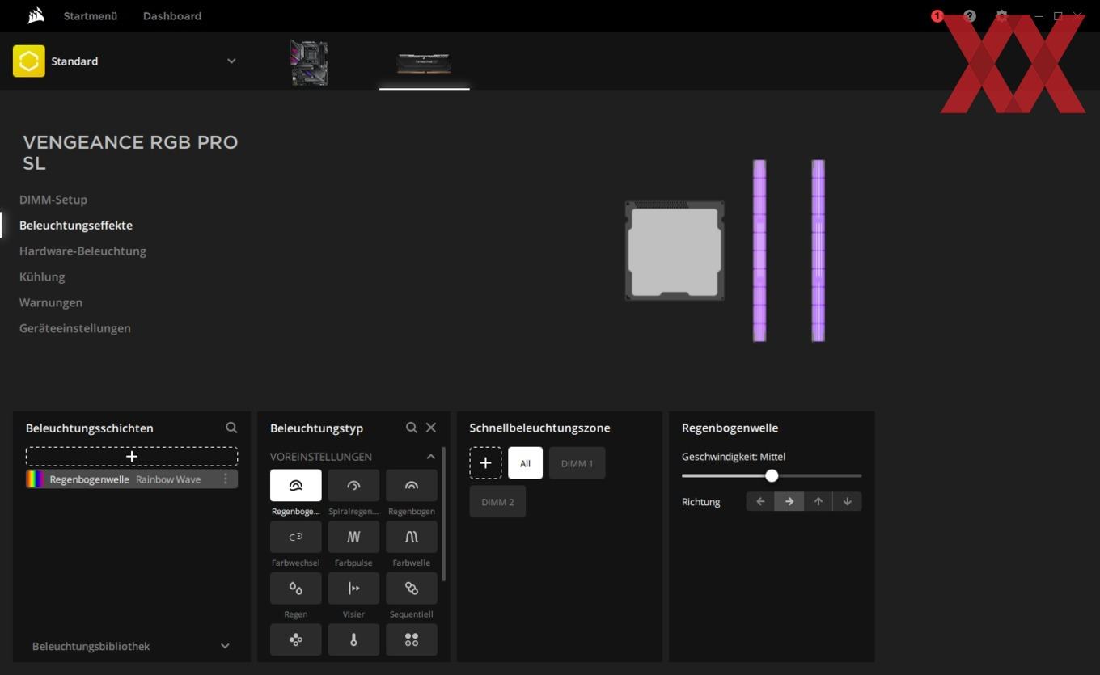Select the Regenbogenwelle lighting preset
The image size is (1100, 675).
pyautogui.click(x=295, y=485)
